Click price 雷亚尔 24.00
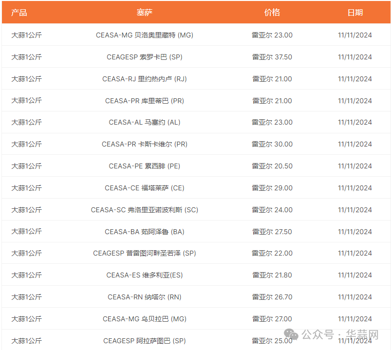 click(x=272, y=210)
